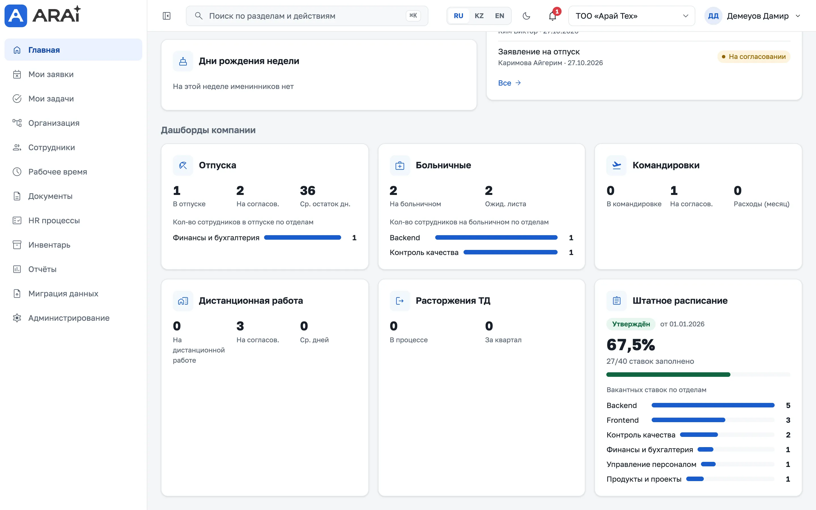Follow the Все link with arrow
The width and height of the screenshot is (816, 510).
(x=509, y=83)
